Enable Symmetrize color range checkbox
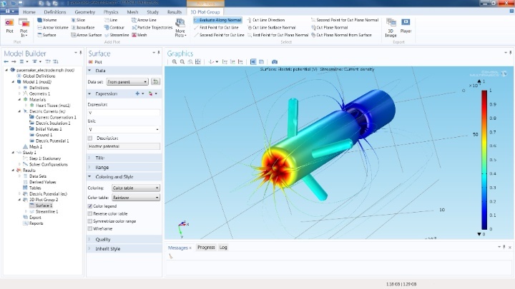Viewport: 515px width, 289px height. pyautogui.click(x=90, y=221)
